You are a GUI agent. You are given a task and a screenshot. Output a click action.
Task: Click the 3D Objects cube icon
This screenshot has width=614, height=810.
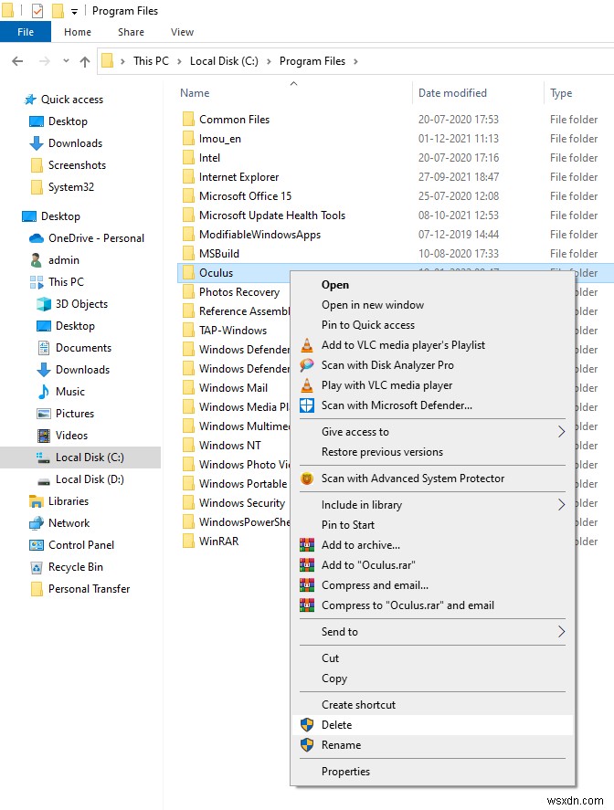44,304
